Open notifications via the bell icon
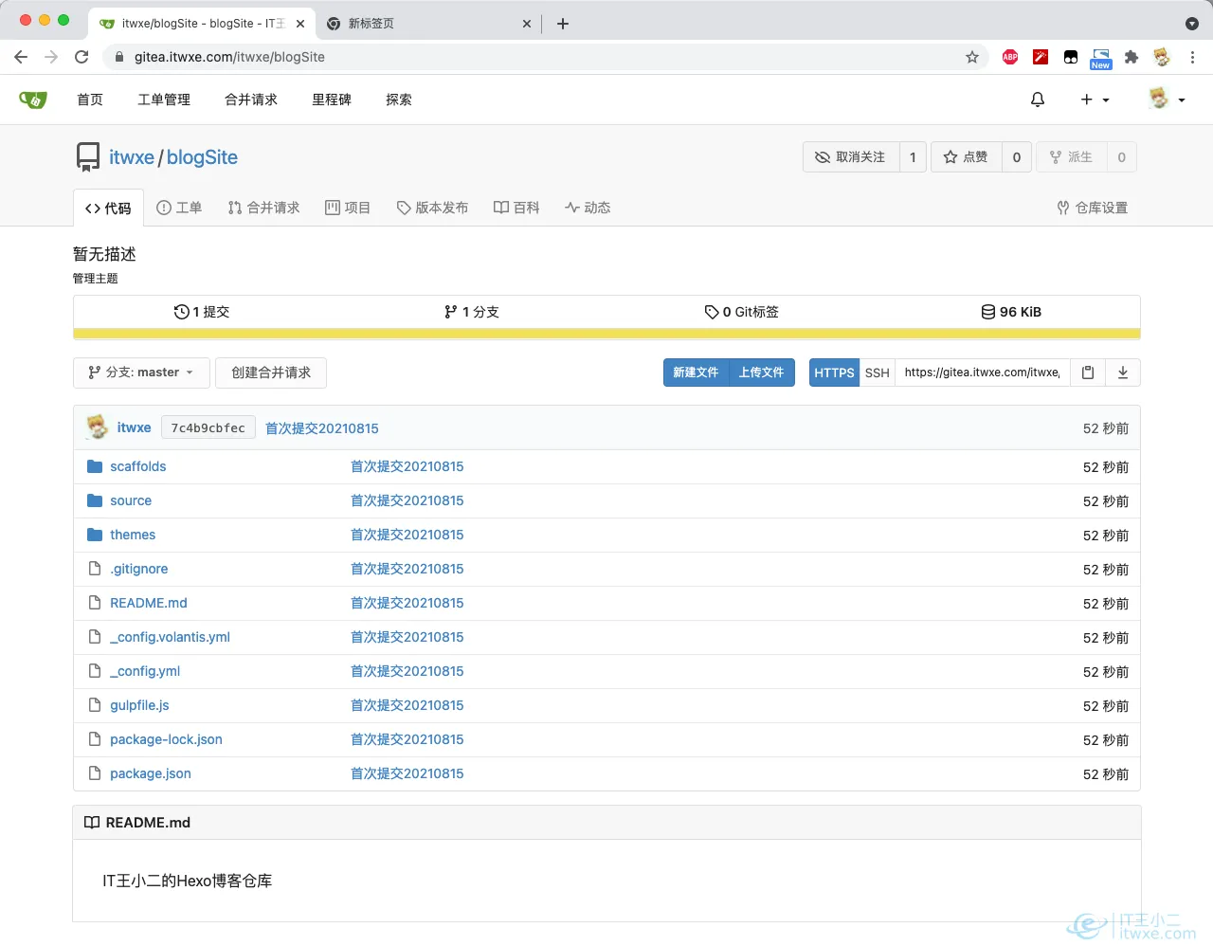This screenshot has height=945, width=1213. [1038, 99]
